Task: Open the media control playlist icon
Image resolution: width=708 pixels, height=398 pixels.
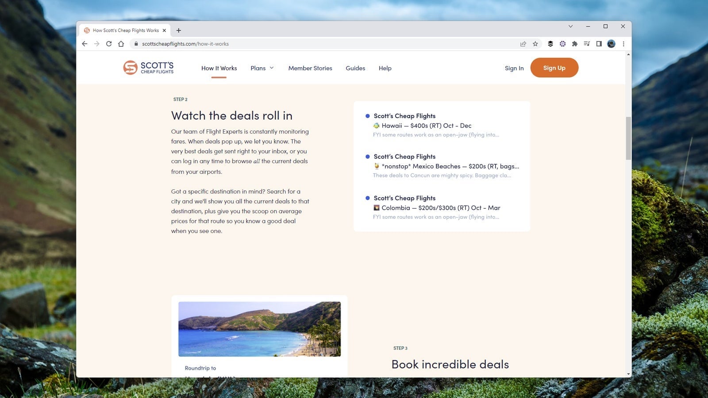Action: point(587,44)
